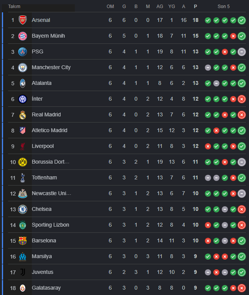249x295 pixels.
Task: Click the Son 5 column header
Action: point(224,7)
